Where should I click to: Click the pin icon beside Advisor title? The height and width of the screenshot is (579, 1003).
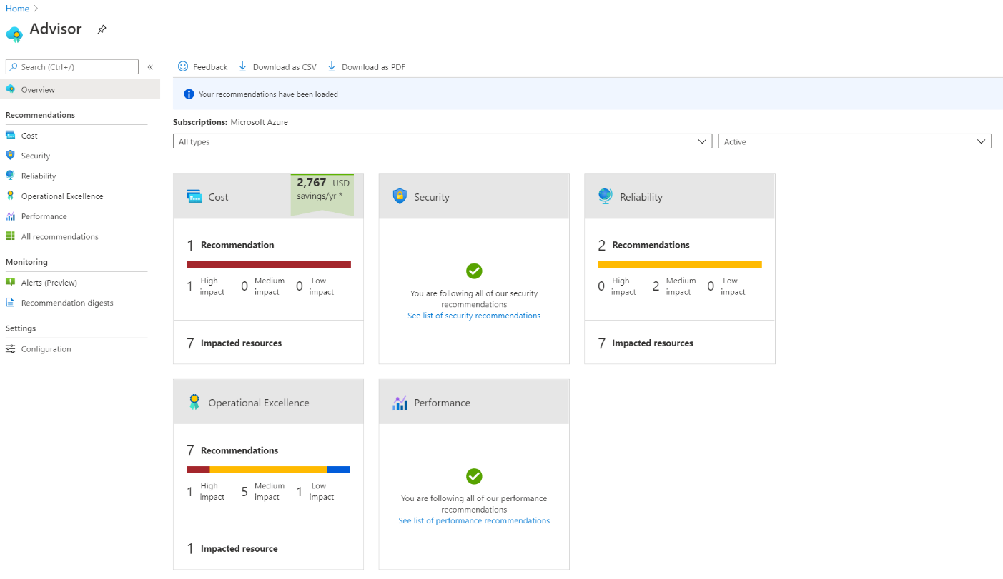coord(102,30)
